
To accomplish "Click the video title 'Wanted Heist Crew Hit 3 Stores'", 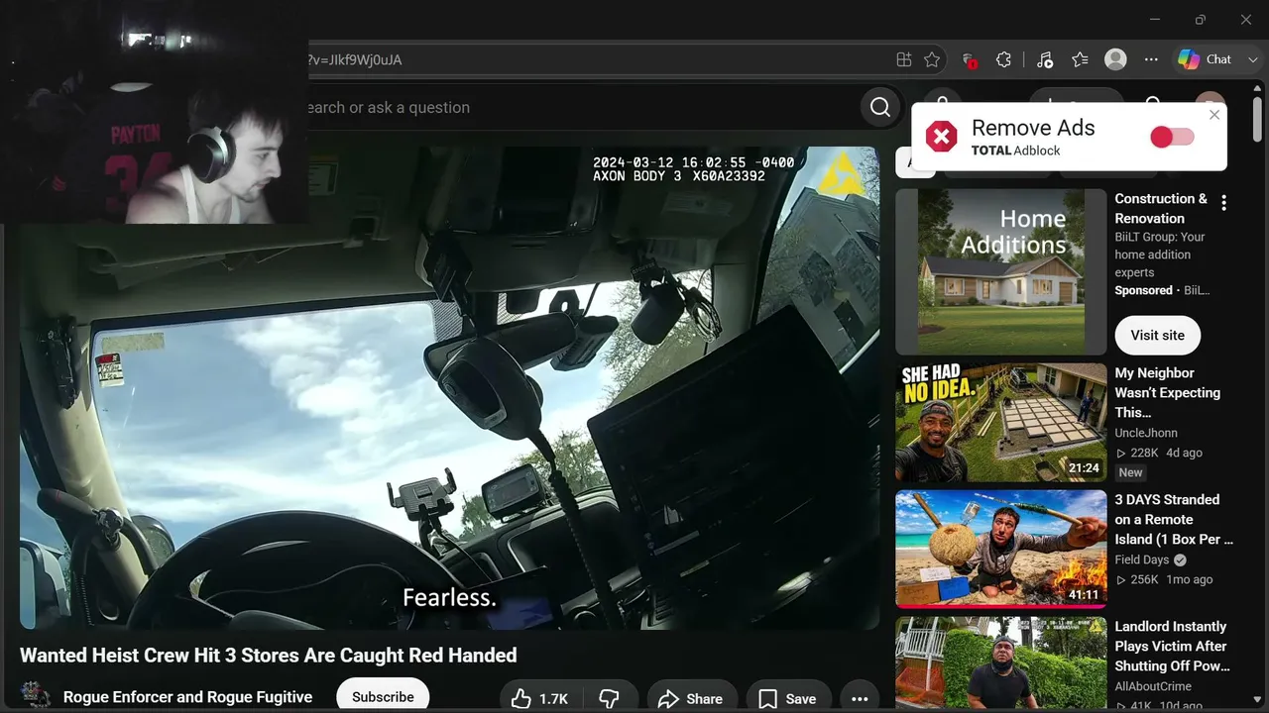I will pos(269,656).
